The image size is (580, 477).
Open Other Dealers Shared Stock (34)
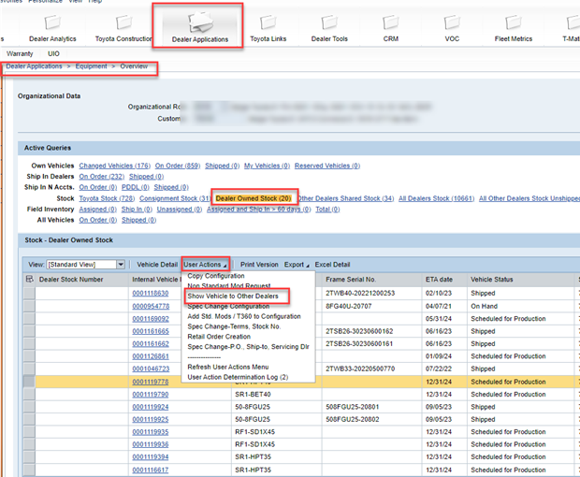[x=346, y=198]
